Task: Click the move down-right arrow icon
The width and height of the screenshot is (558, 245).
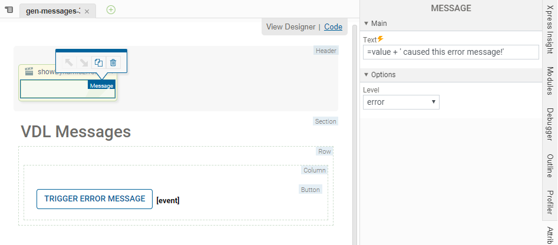Action: point(84,62)
